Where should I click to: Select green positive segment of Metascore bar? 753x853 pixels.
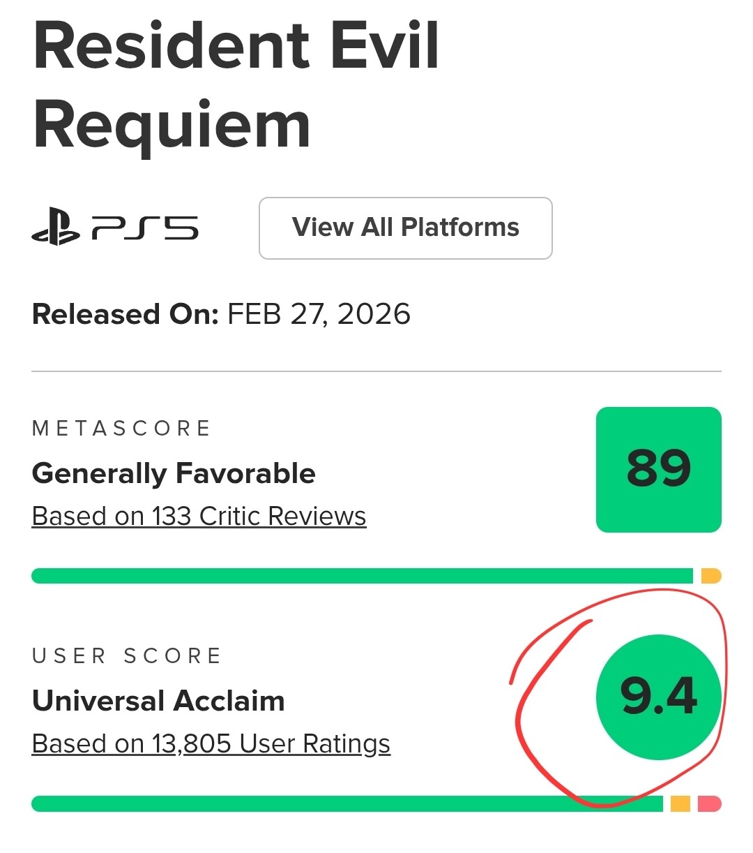[x=361, y=576]
